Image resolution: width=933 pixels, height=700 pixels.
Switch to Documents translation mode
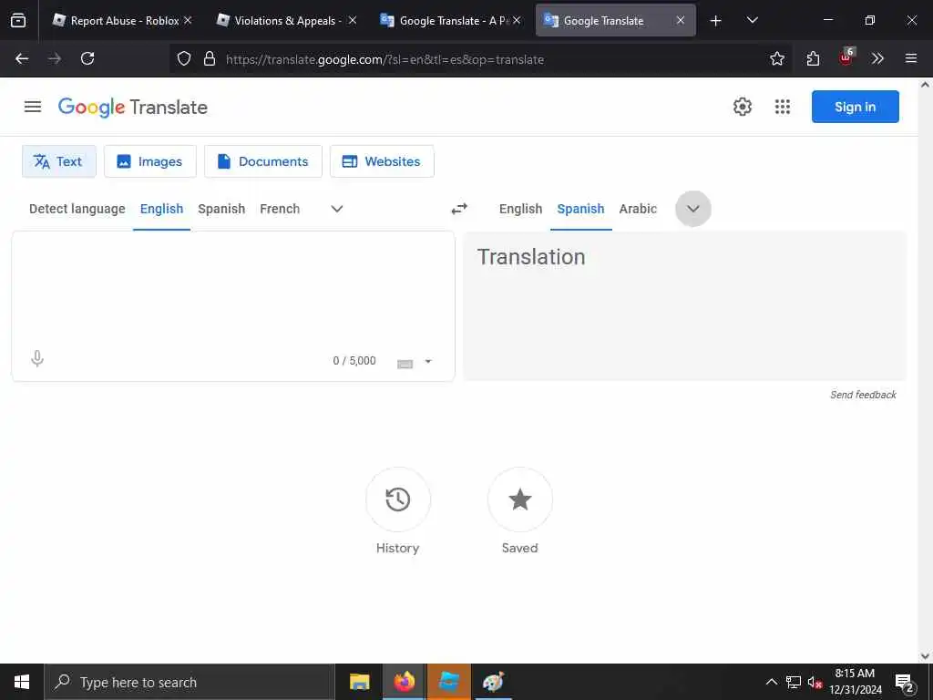(x=263, y=161)
